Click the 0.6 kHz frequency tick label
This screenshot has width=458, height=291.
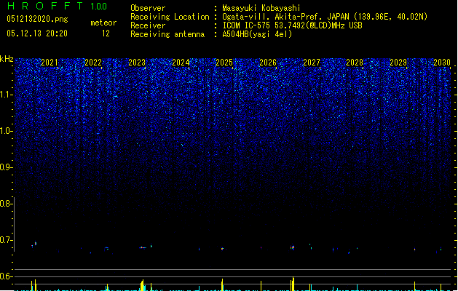6,276
